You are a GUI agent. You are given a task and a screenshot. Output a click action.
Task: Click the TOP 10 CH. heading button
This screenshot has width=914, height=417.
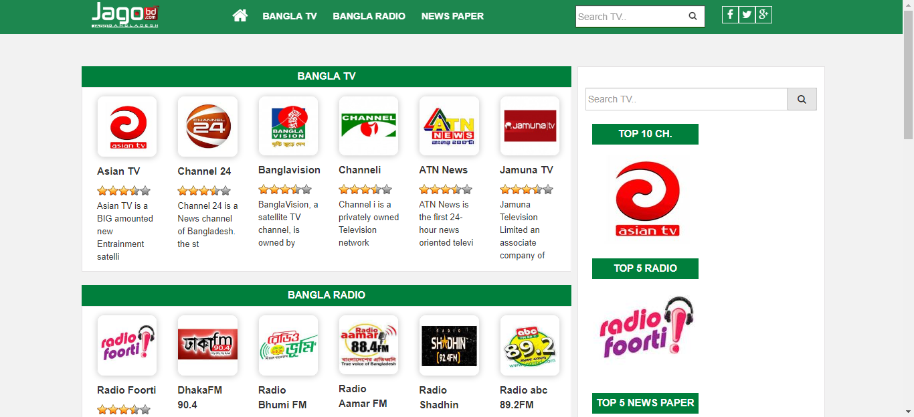(x=645, y=134)
